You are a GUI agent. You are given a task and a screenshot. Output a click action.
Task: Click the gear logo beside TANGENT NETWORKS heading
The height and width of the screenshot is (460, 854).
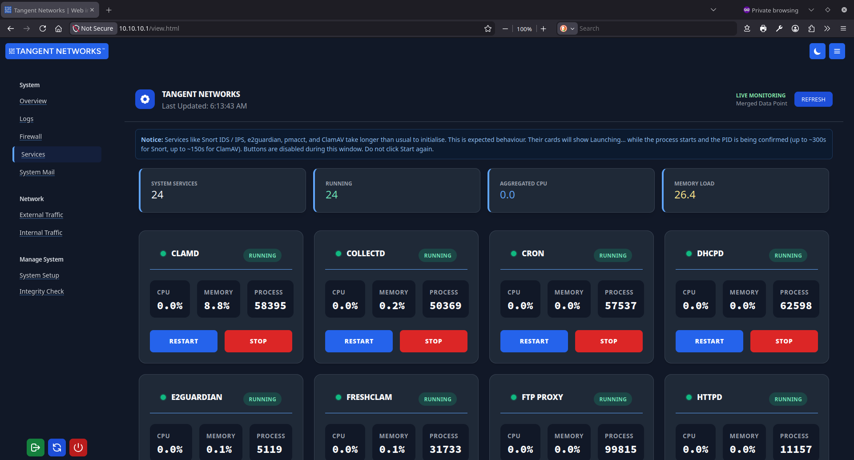(145, 99)
